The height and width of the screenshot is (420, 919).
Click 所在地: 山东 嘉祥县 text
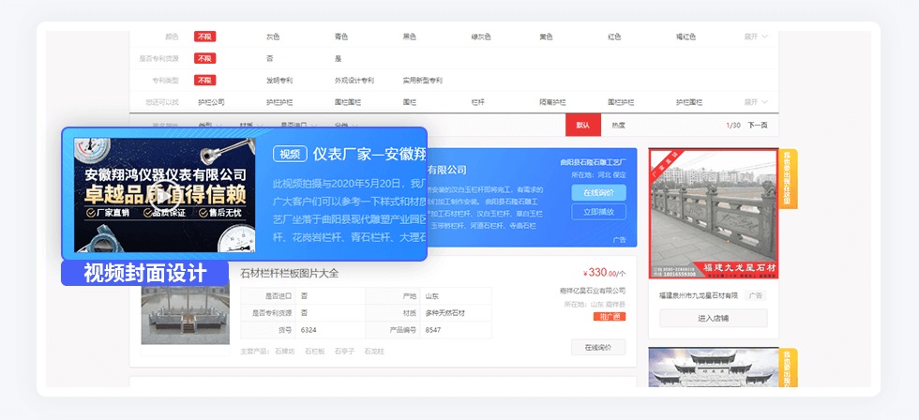595,304
